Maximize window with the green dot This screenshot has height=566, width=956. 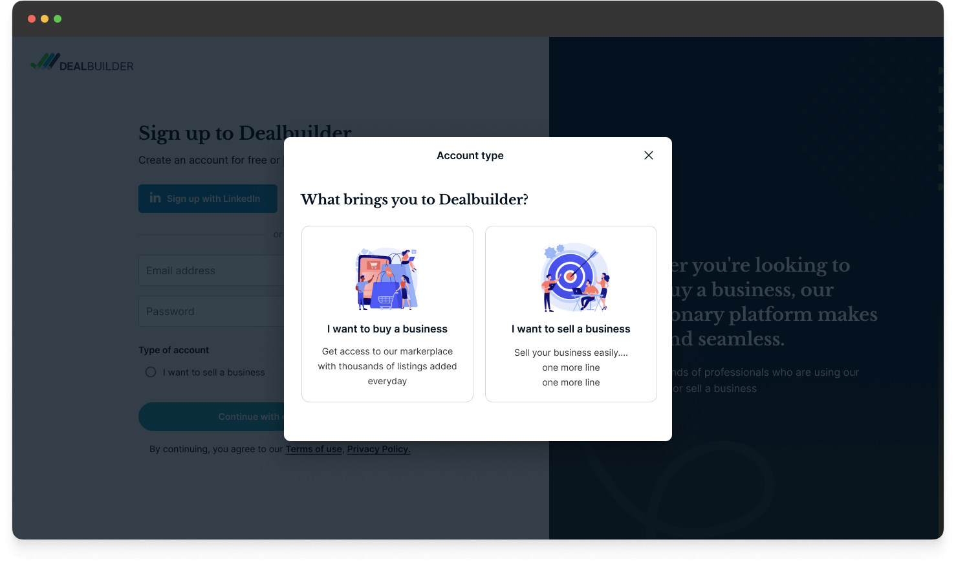pos(58,19)
